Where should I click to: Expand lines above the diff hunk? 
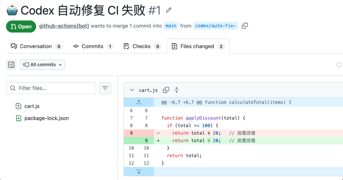[x=139, y=102]
